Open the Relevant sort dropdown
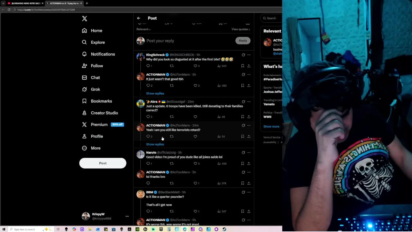The height and width of the screenshot is (232, 412). [144, 29]
